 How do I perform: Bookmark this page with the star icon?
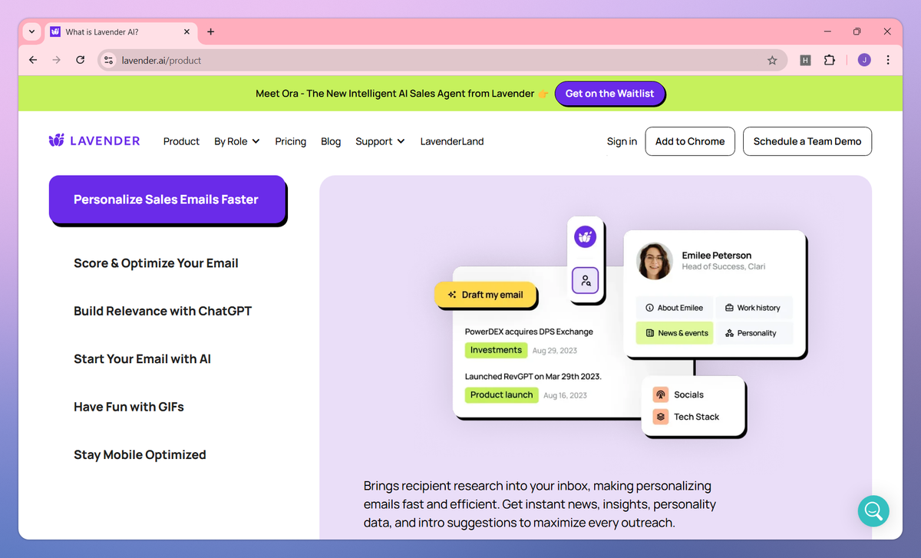point(772,60)
